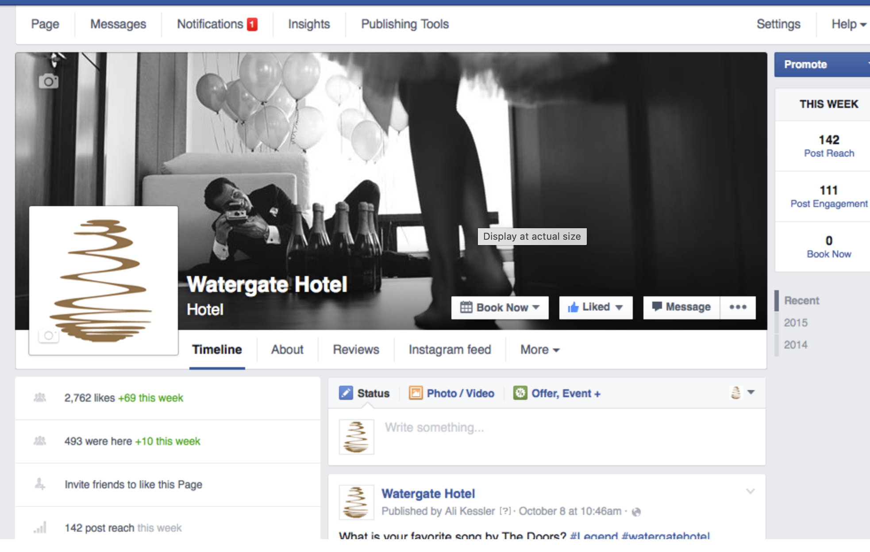
Task: Click the Status pencil icon
Action: (346, 393)
